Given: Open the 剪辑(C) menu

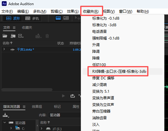Looking at the screenshot, I should coord(57,11).
